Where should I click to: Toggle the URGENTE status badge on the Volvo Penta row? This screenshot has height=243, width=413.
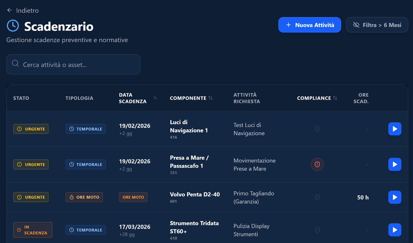coord(31,197)
